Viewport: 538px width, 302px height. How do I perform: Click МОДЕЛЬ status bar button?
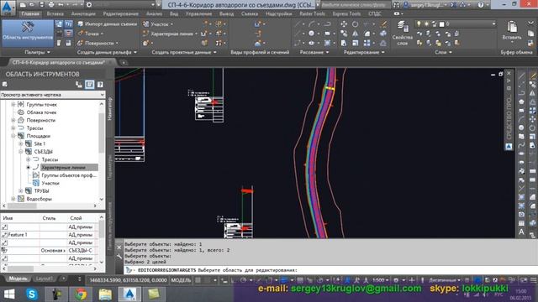pyautogui.click(x=181, y=280)
